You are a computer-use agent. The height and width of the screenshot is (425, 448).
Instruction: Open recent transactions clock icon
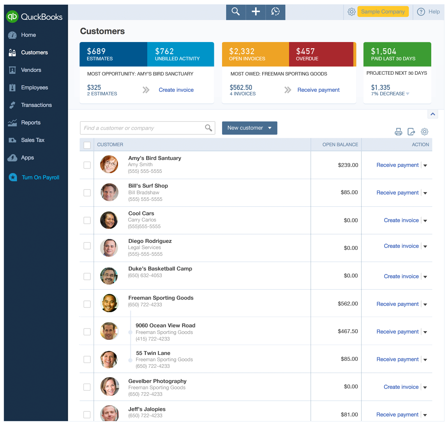tap(275, 12)
